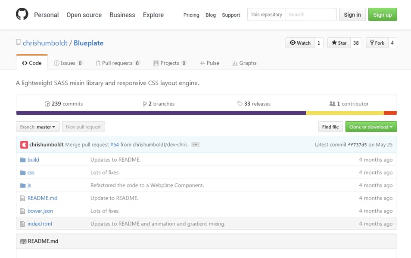View the 1 contributor link
This screenshot has width=411, height=258.
pyautogui.click(x=349, y=104)
